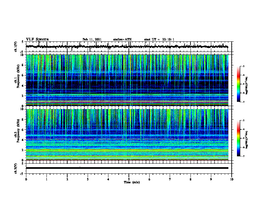
Task: Click the "Time (min)" axis title
Action: (x=132, y=182)
